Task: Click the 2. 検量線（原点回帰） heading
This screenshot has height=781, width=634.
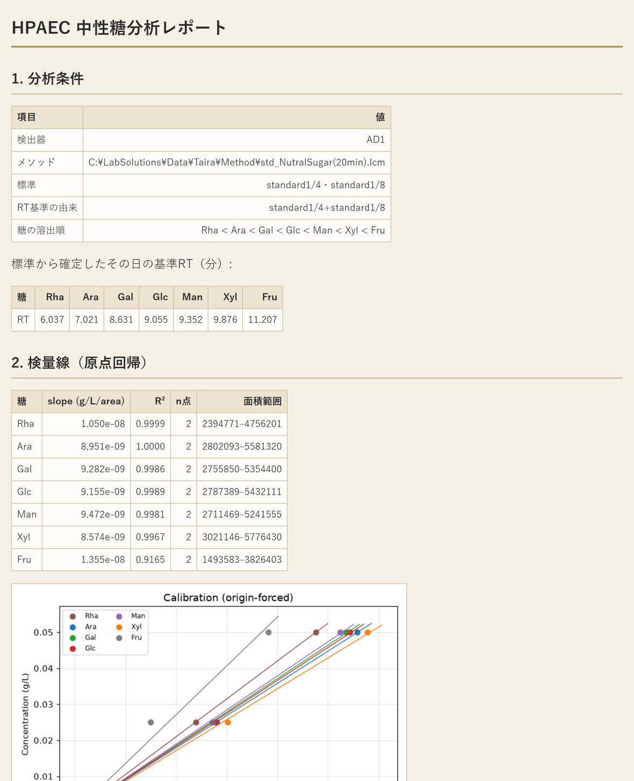Action: coord(79,363)
